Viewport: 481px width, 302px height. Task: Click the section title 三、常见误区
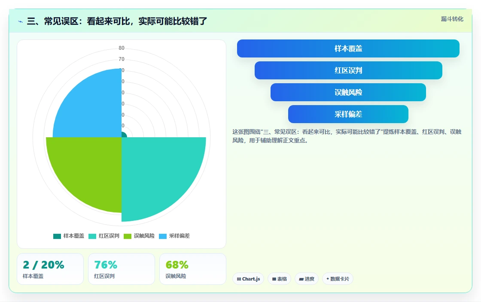pos(117,21)
